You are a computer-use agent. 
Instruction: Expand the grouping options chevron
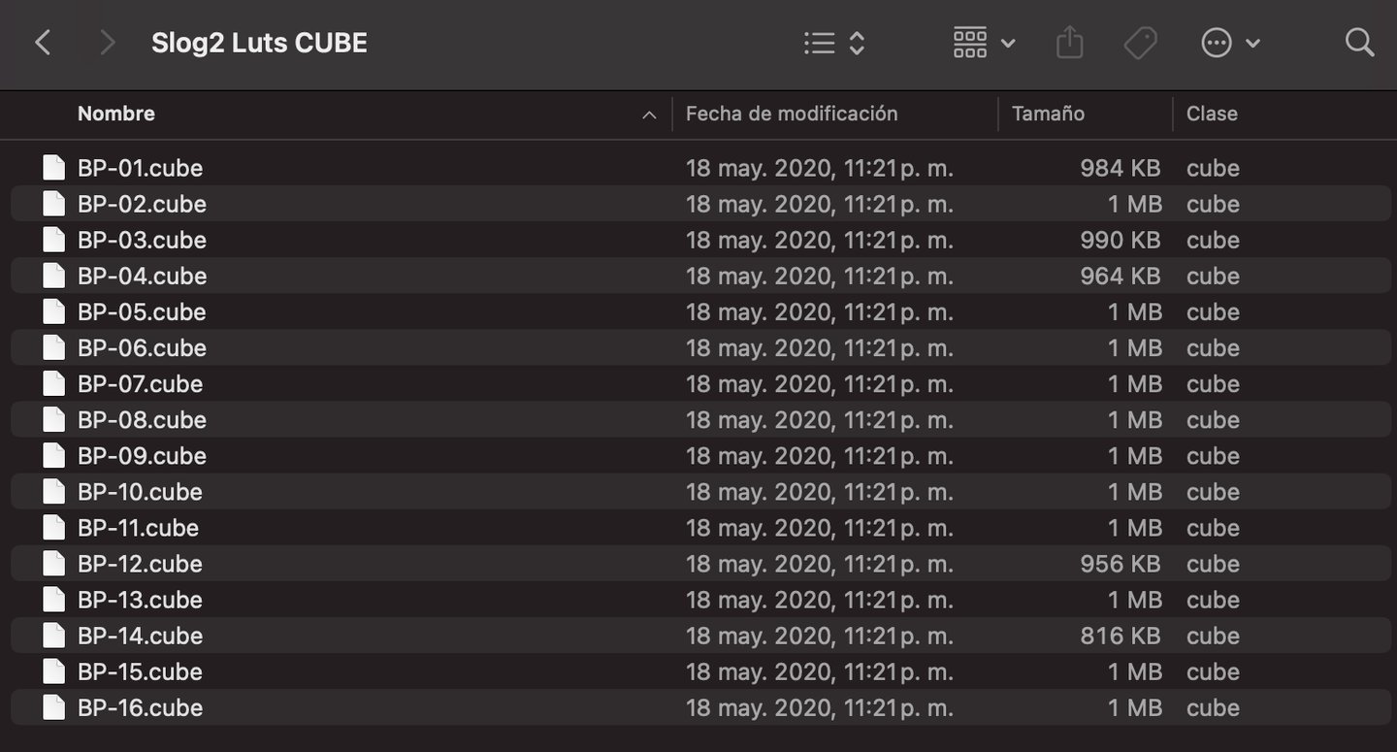(x=1008, y=43)
